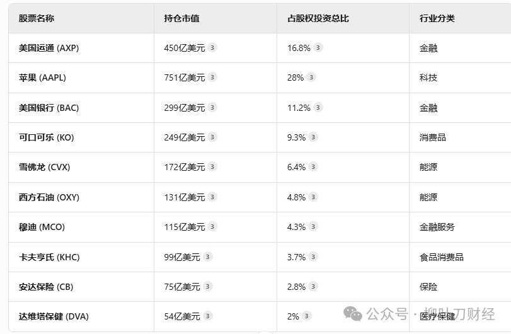This screenshot has width=511, height=334.
Task: Open the citation badge after 172亿美元
Action: coord(212,167)
